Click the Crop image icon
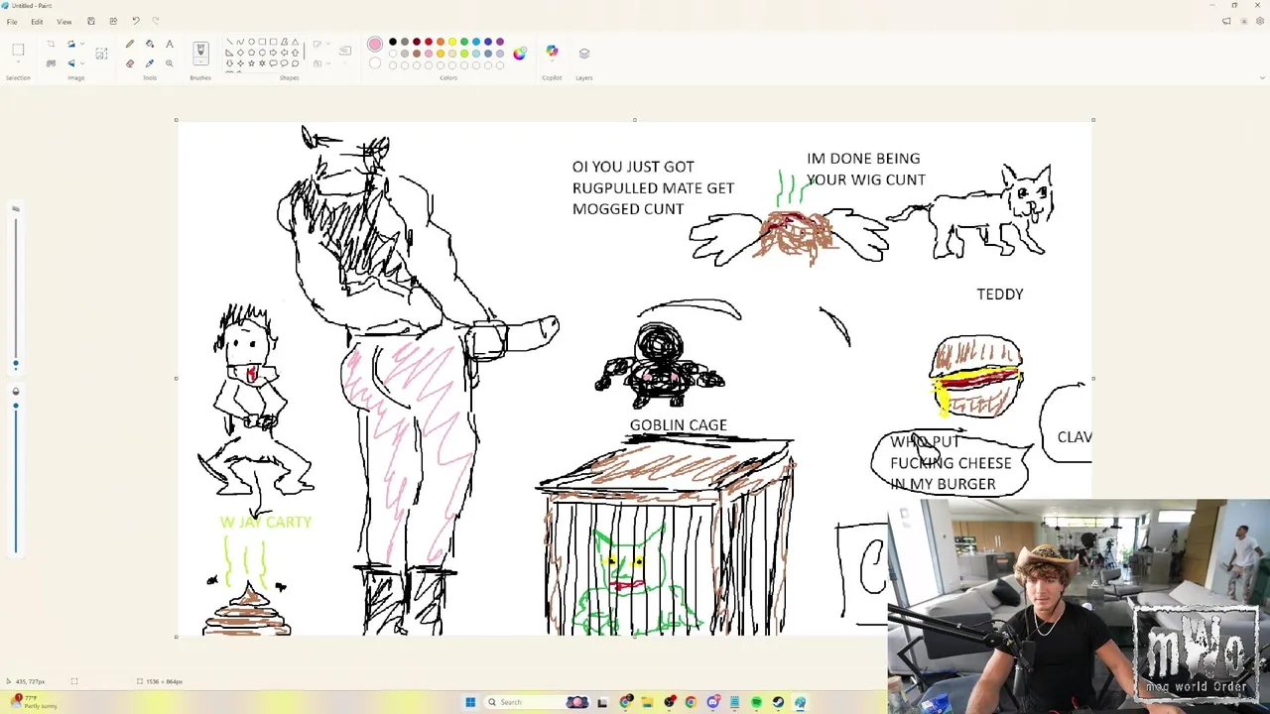1270x714 pixels. click(x=51, y=44)
